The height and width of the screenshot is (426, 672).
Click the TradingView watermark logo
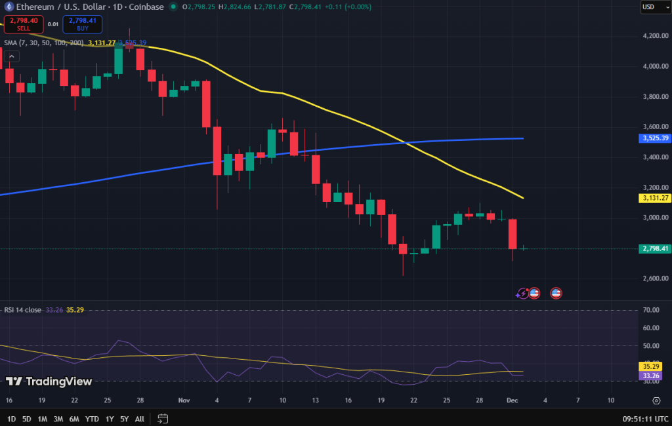pos(16,381)
